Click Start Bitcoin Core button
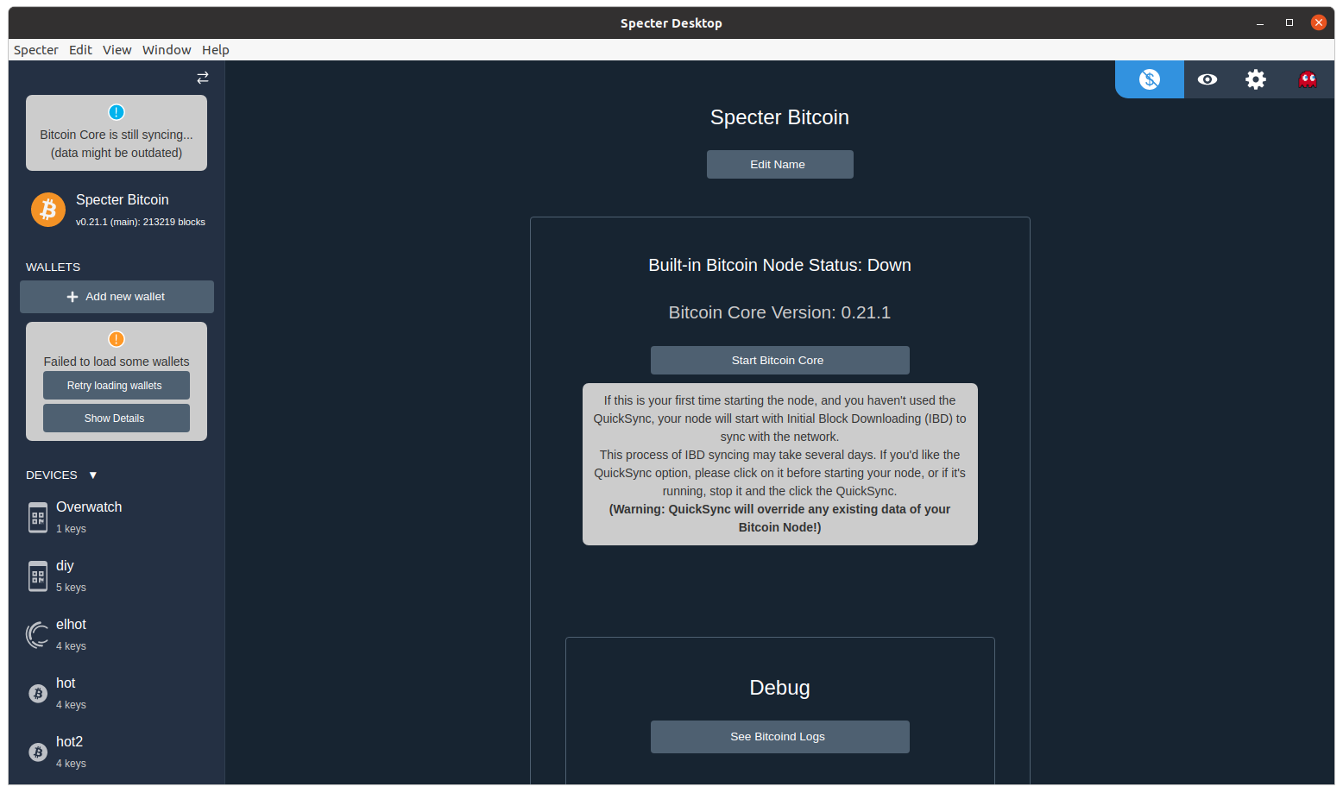The width and height of the screenshot is (1343, 793). pos(780,361)
